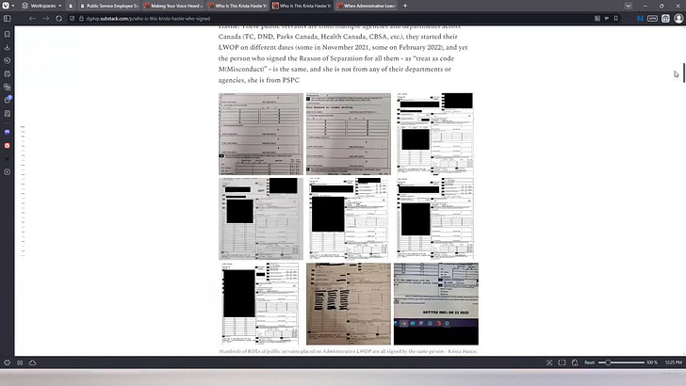Open the History panel
This screenshot has width=686, height=386.
(7, 60)
